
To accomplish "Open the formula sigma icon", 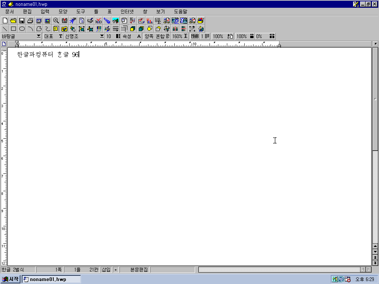I will pyautogui.click(x=133, y=21).
